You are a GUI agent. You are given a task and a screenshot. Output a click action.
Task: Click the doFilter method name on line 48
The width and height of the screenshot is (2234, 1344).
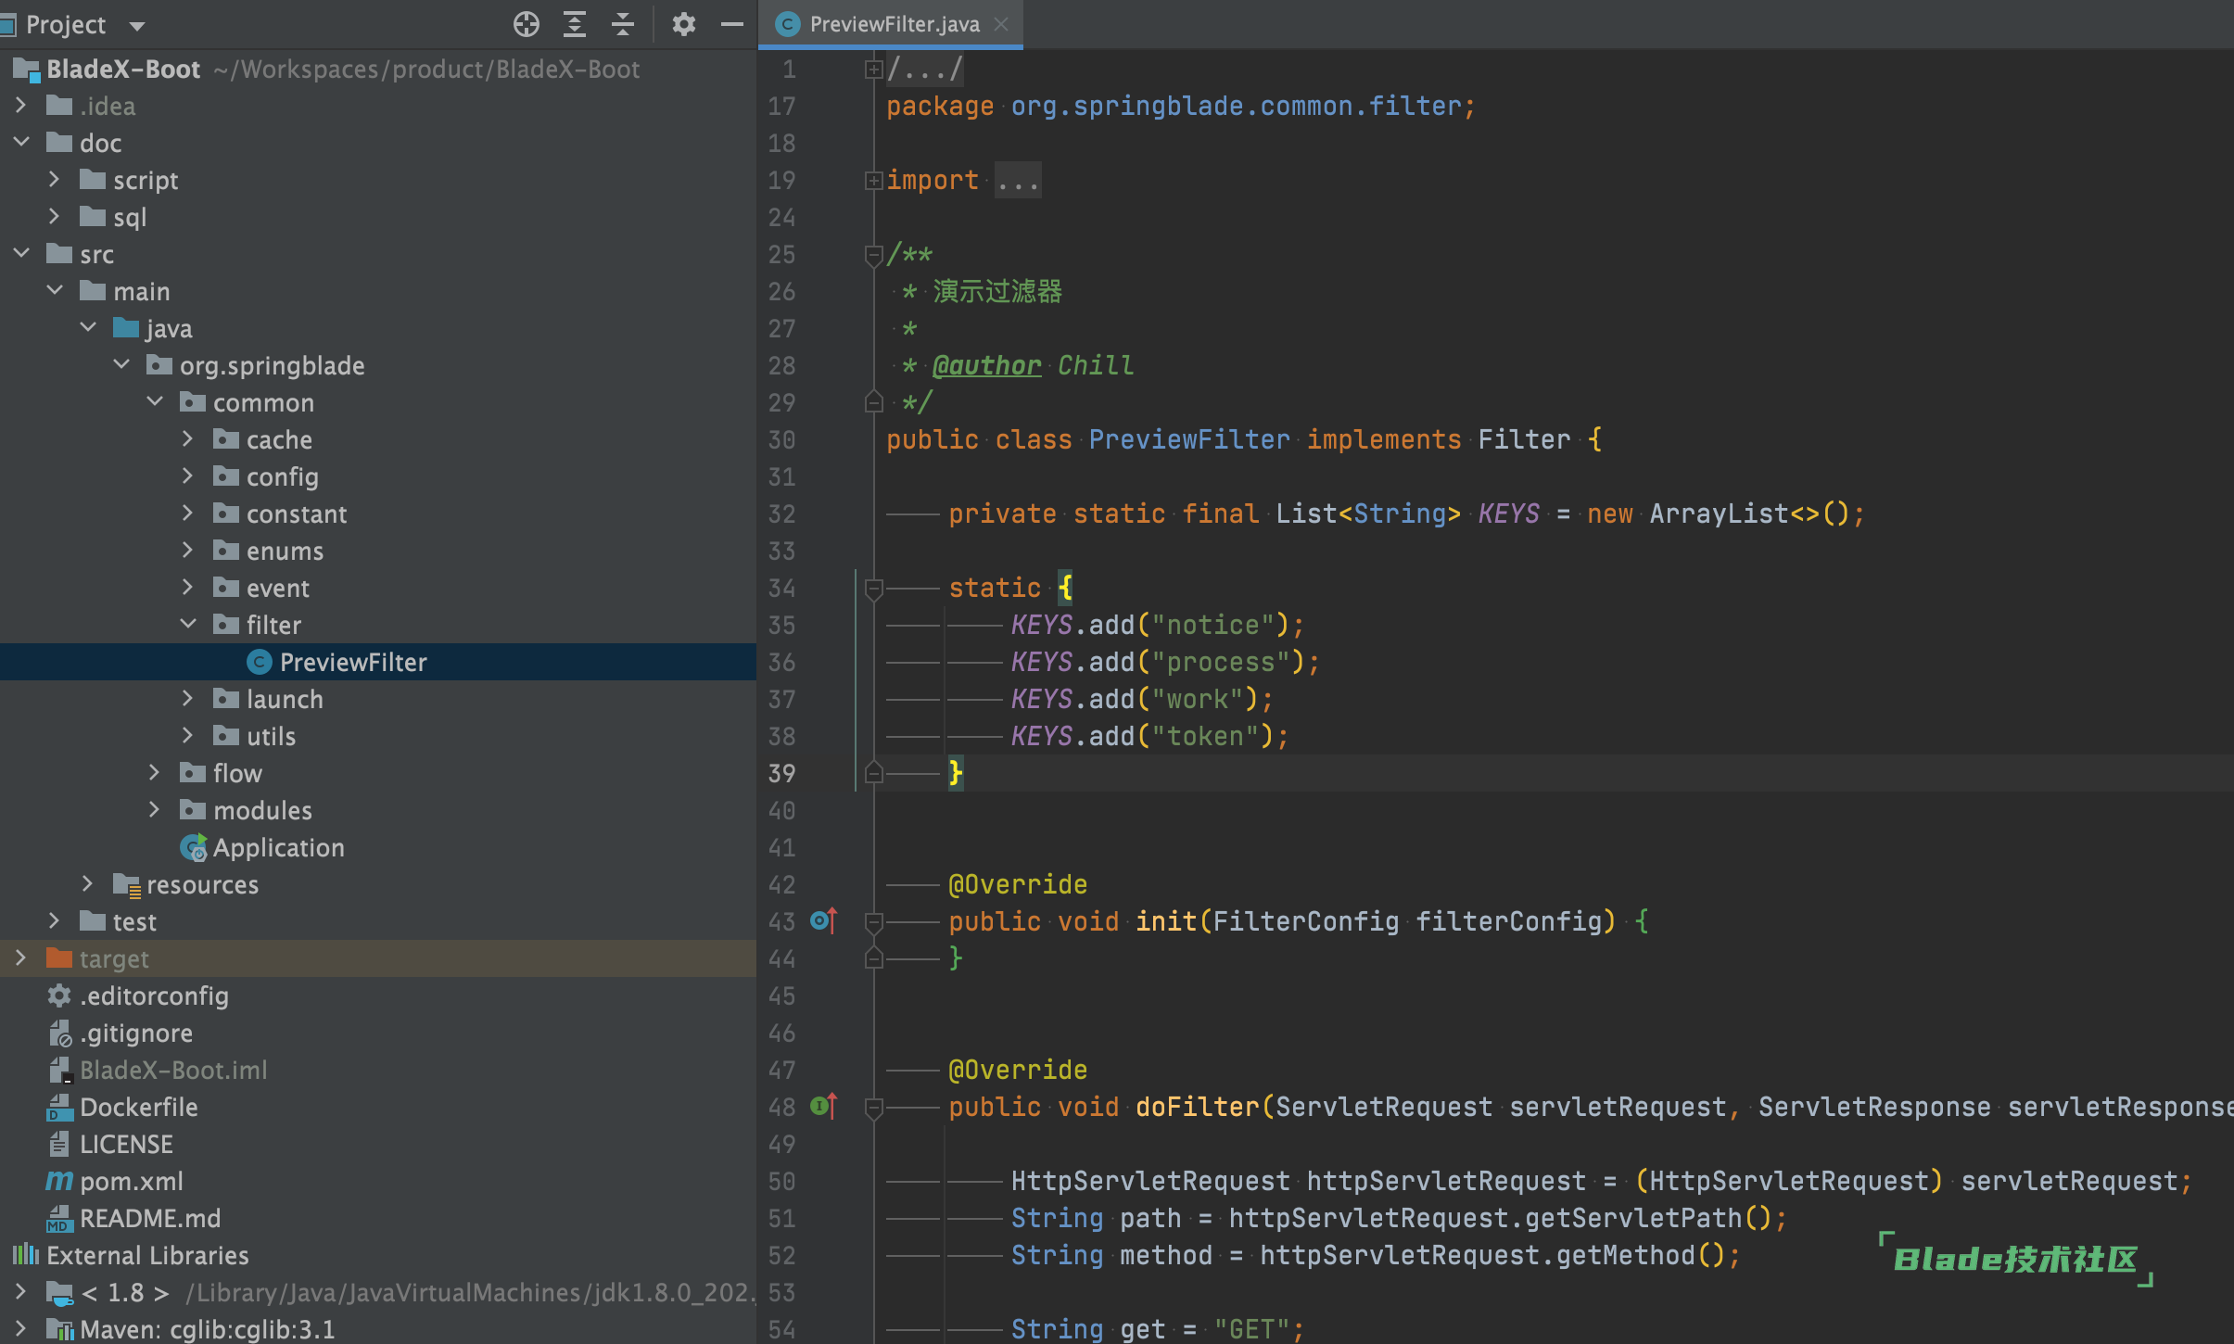[x=1197, y=1107]
